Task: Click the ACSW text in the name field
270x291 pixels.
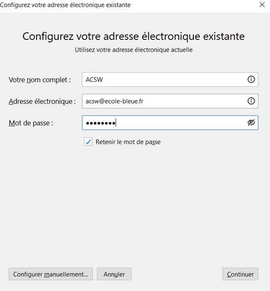Action: pos(94,80)
